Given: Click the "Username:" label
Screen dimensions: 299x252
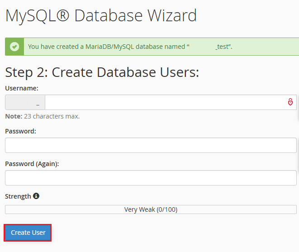Looking at the screenshot, I should [x=22, y=88].
